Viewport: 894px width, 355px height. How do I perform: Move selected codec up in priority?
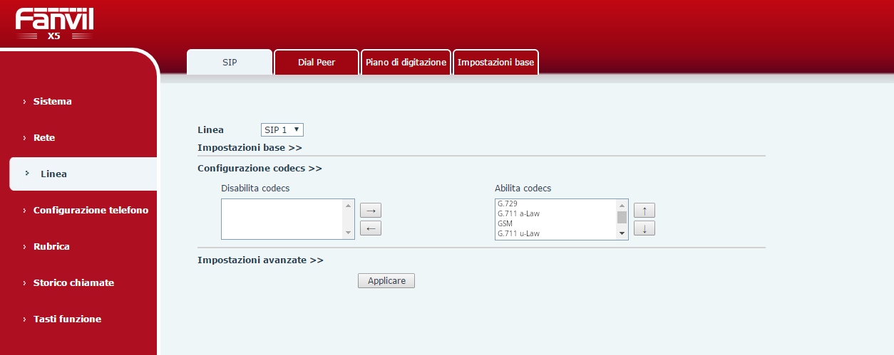coord(644,211)
